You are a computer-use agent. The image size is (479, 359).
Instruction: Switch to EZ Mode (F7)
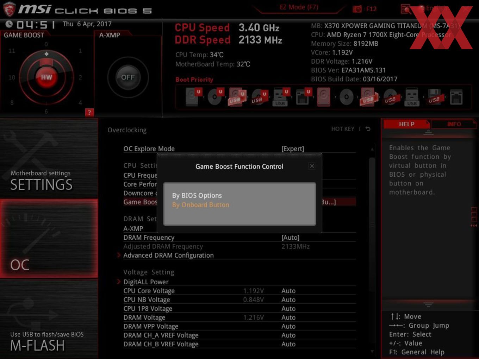299,7
